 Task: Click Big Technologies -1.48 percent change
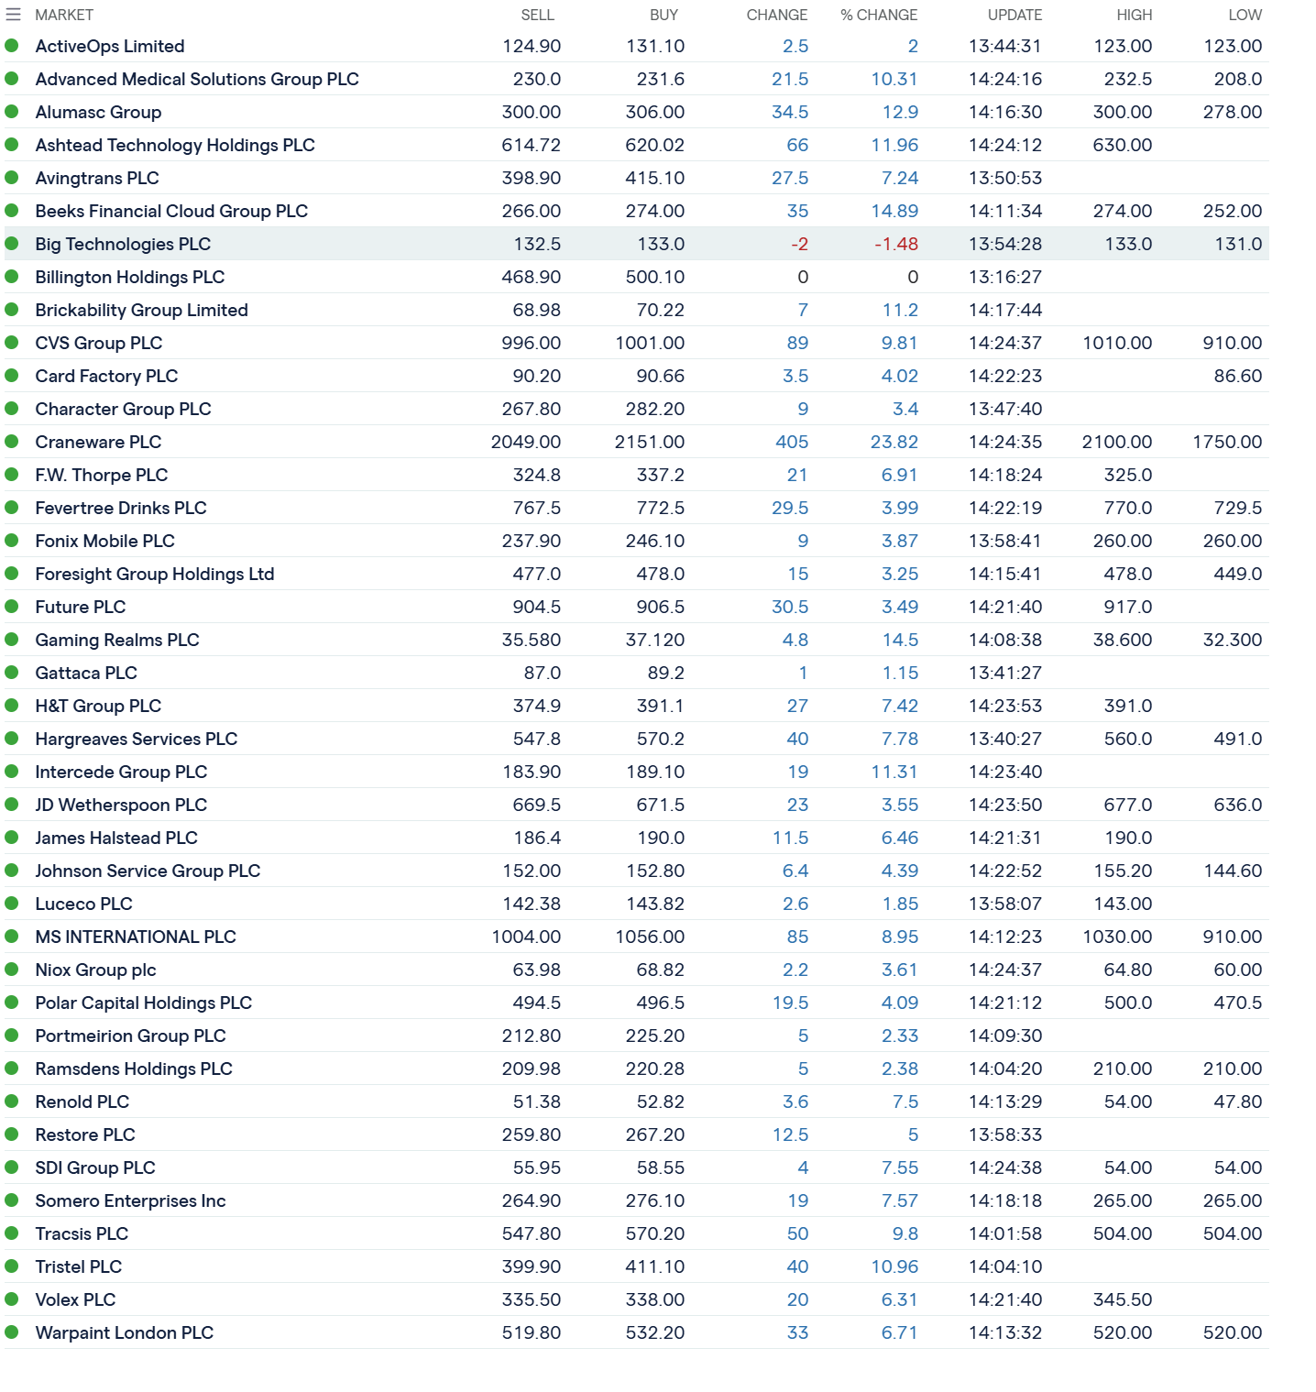pos(896,244)
